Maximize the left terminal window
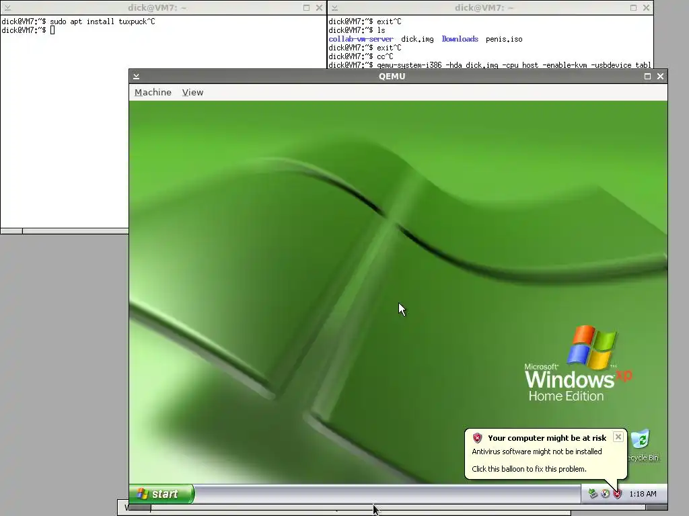The image size is (689, 516). pos(306,8)
